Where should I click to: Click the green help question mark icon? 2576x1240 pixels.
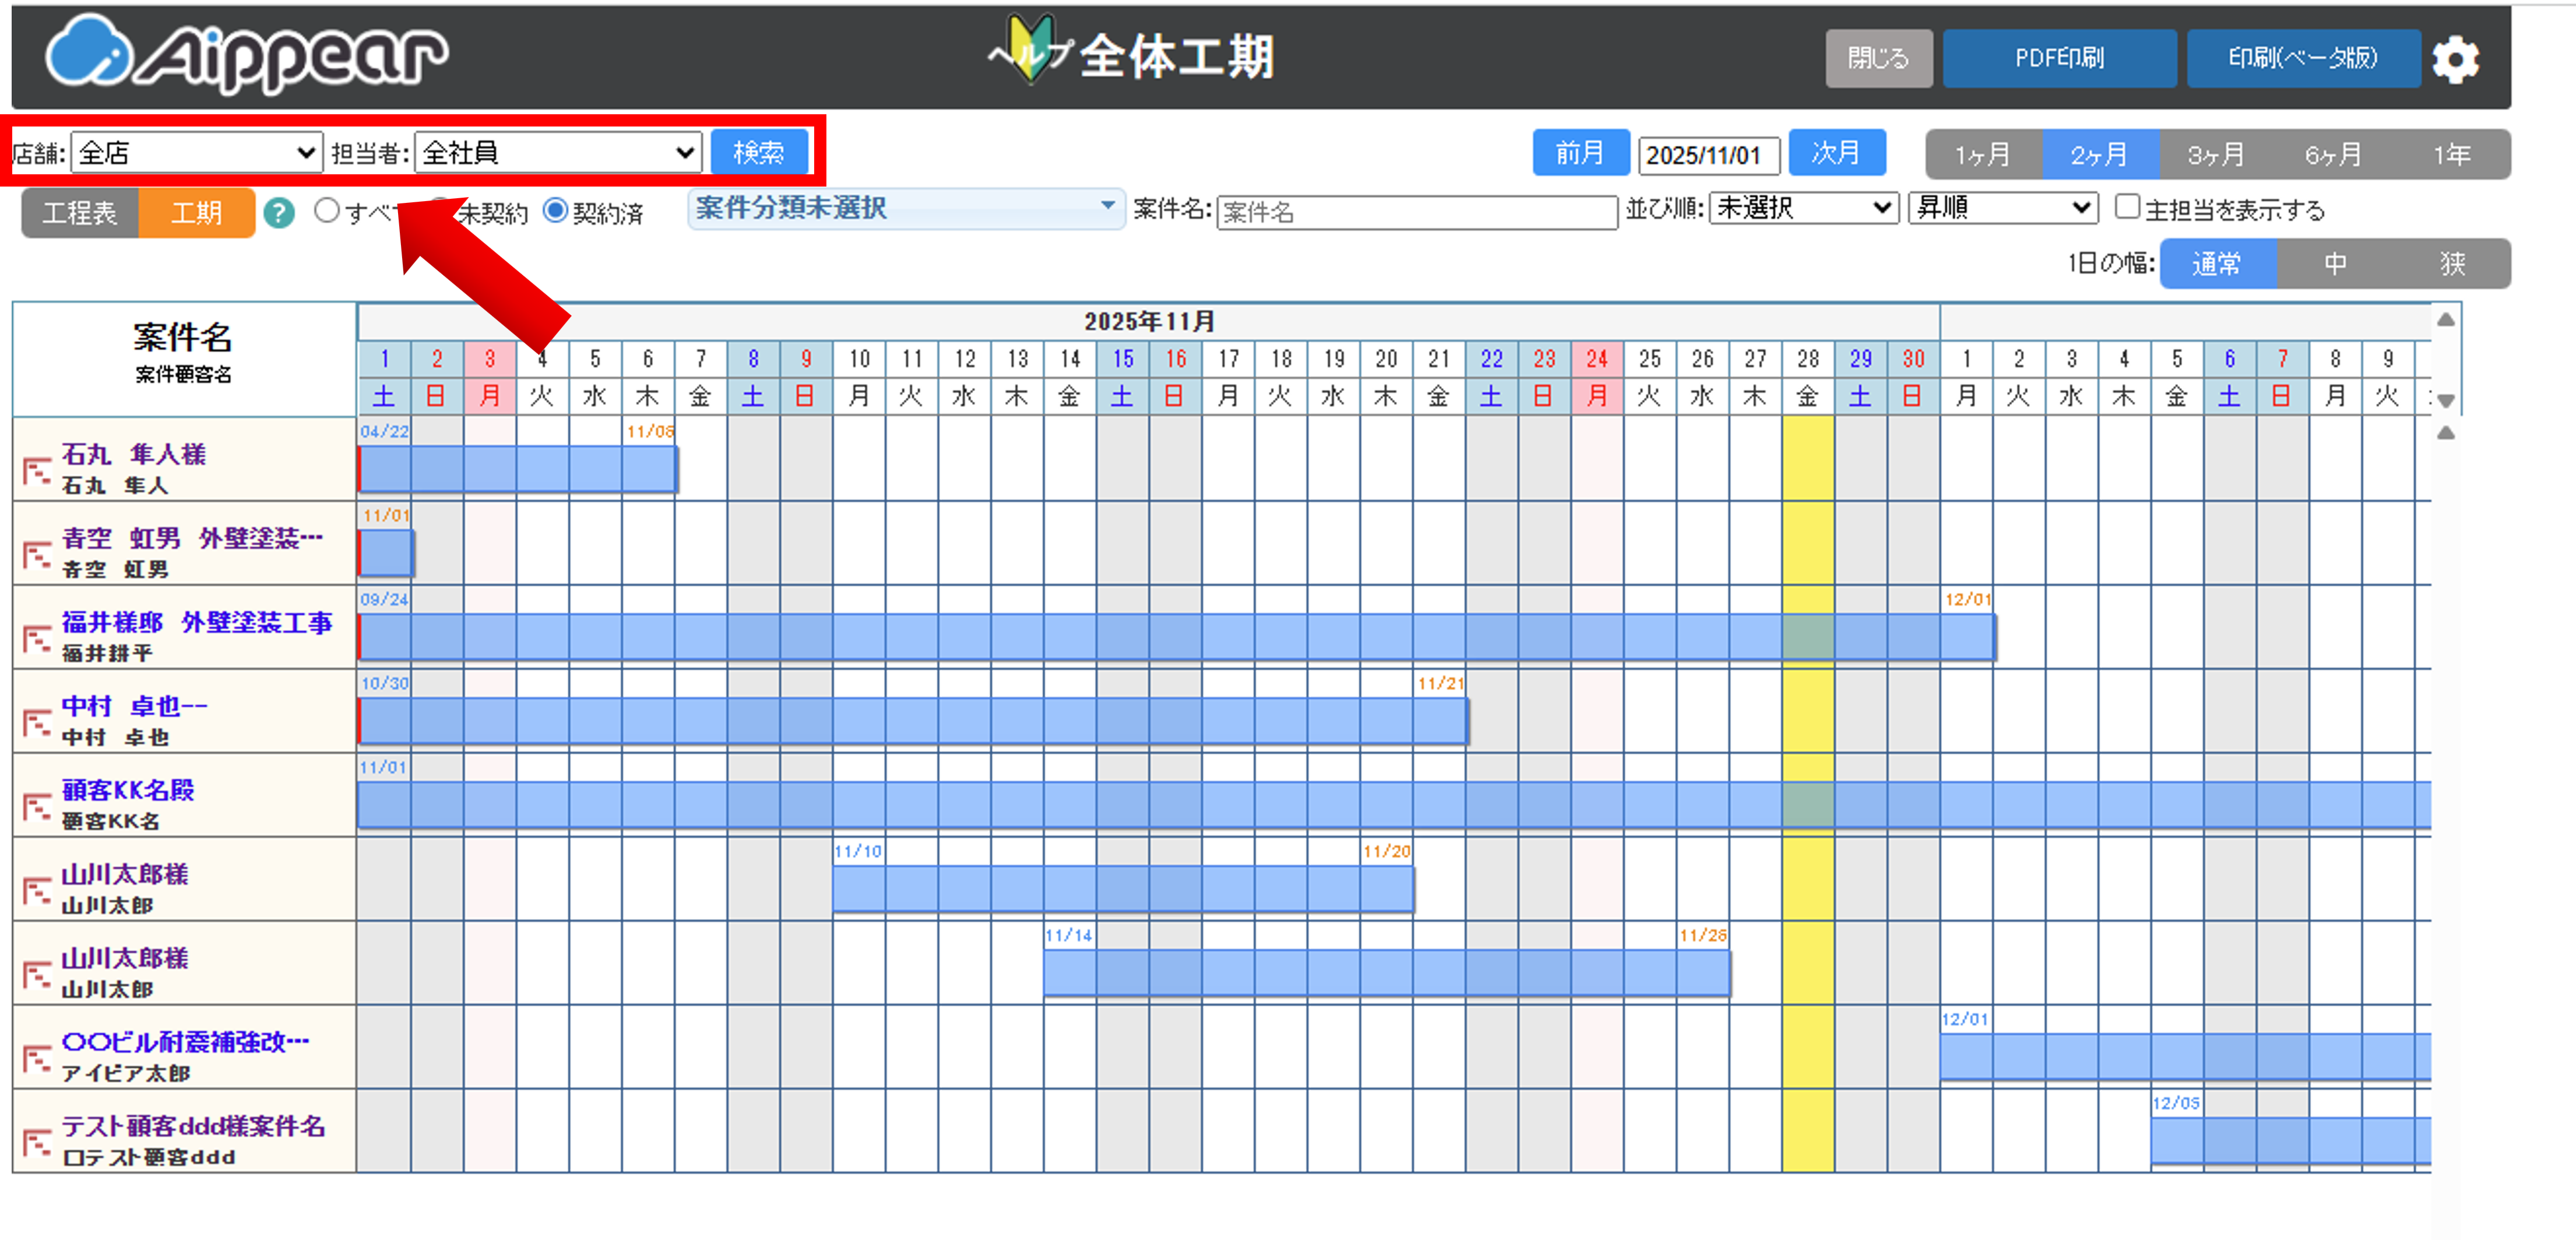[279, 212]
